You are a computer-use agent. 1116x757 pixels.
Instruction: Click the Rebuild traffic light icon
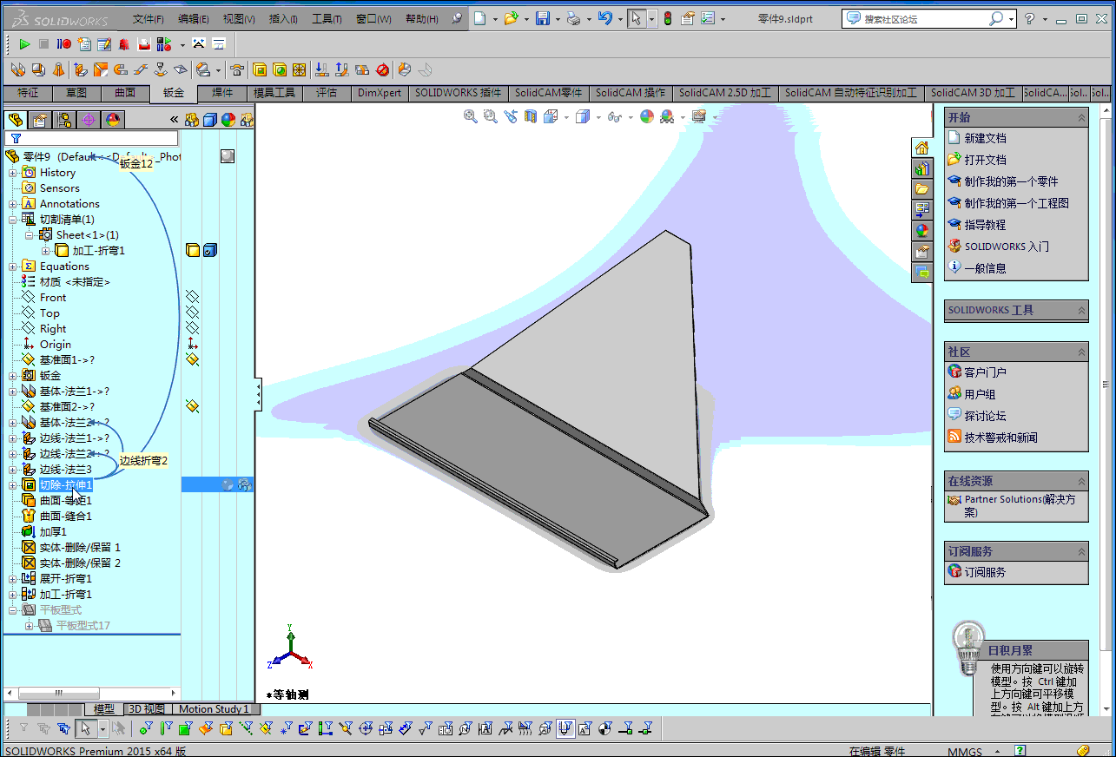668,18
